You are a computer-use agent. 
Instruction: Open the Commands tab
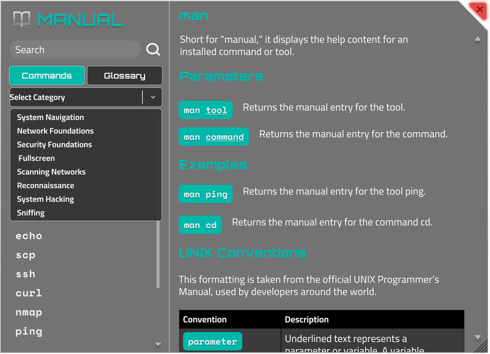point(47,76)
